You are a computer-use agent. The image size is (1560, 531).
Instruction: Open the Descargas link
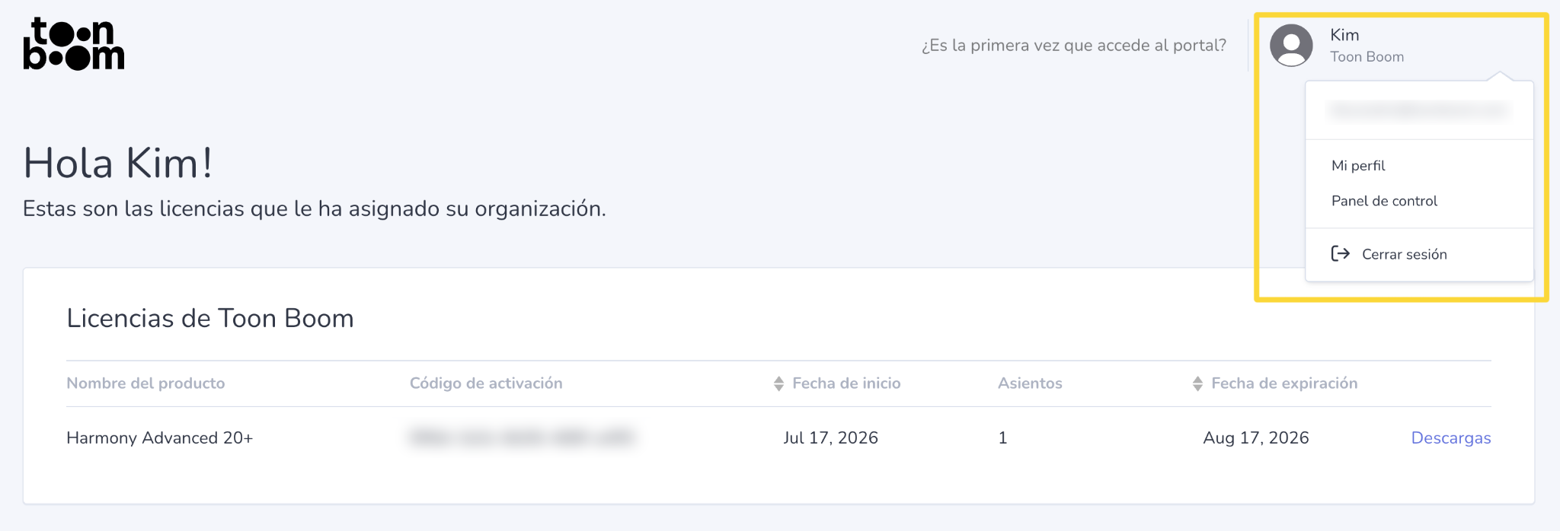(x=1450, y=437)
